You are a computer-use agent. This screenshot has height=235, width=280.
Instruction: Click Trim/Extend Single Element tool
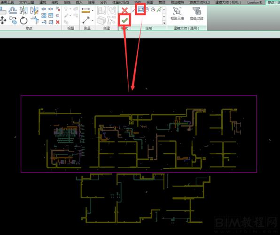tap(44, 22)
